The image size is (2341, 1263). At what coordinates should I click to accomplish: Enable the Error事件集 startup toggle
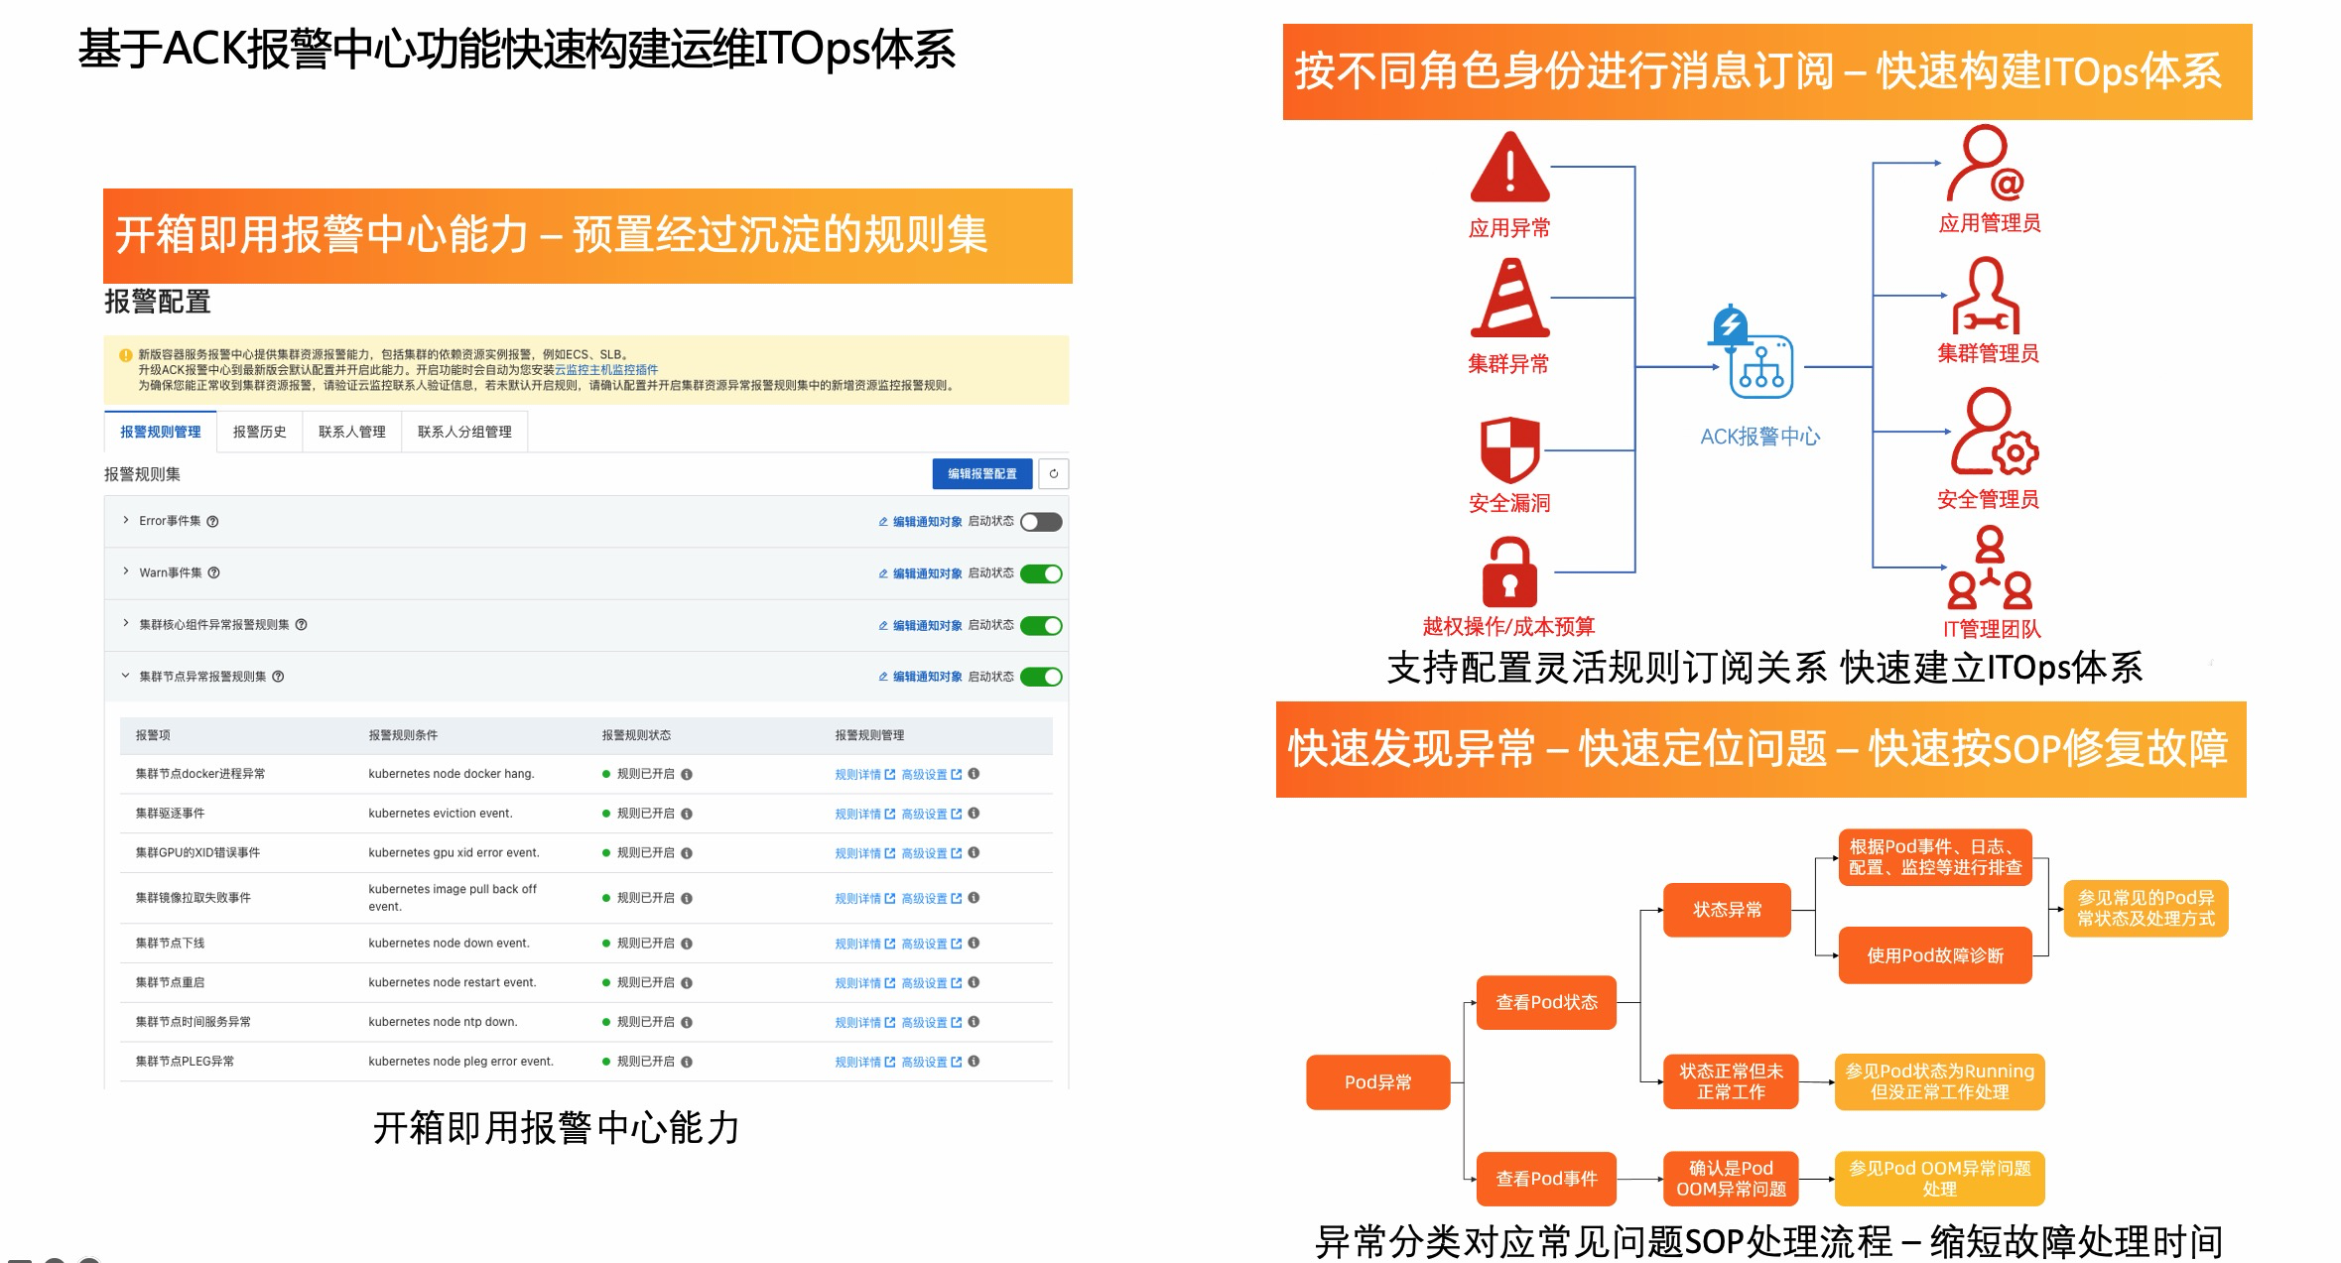point(1041,522)
